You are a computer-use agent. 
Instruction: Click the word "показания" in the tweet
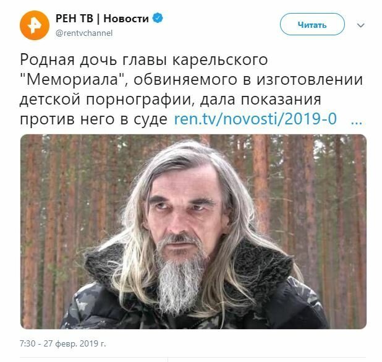click(x=281, y=99)
